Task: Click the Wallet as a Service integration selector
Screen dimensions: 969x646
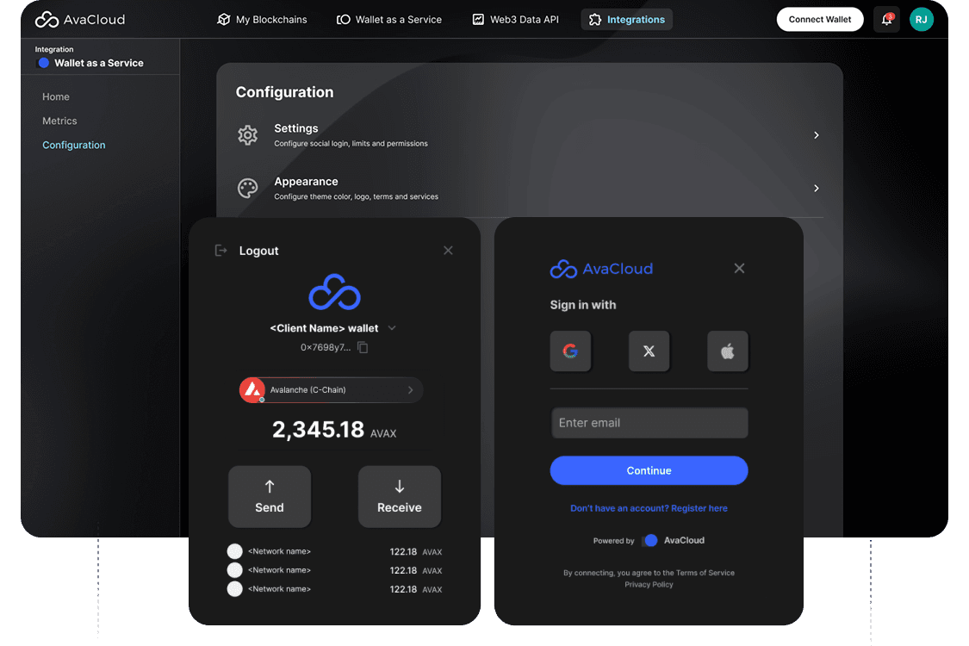Action: tap(90, 63)
